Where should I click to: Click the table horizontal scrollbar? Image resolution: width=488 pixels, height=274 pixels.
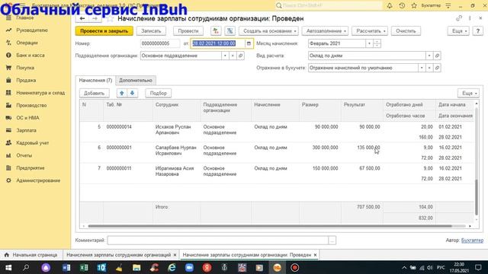click(x=269, y=226)
